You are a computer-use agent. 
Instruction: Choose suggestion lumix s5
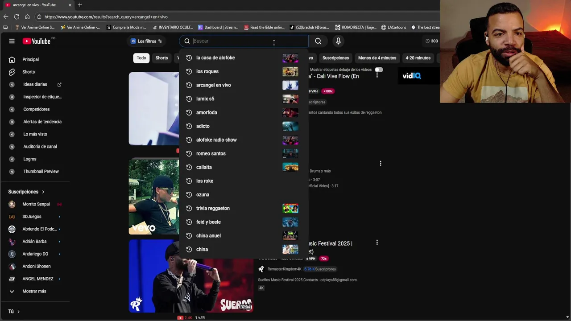pyautogui.click(x=244, y=99)
